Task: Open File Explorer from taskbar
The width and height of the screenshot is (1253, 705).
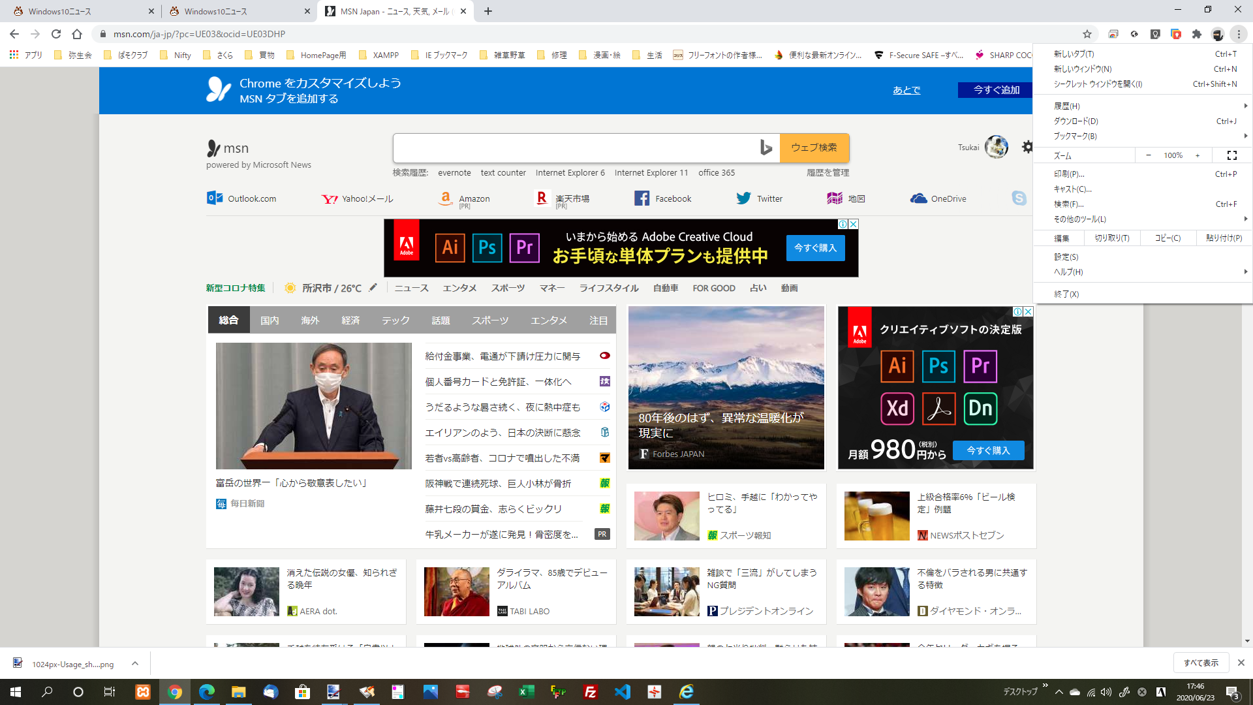Action: click(x=238, y=692)
